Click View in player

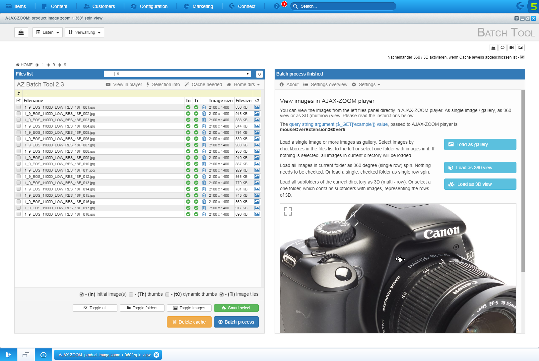click(124, 85)
